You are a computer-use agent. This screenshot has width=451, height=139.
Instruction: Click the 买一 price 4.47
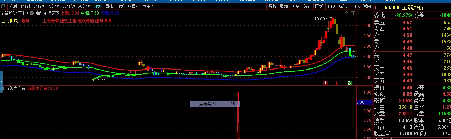407,55
